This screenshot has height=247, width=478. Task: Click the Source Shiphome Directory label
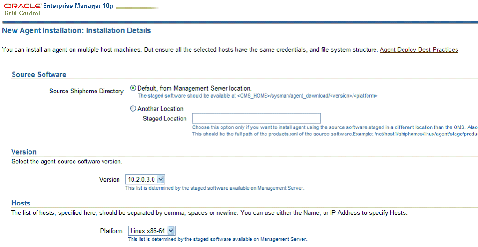(86, 91)
